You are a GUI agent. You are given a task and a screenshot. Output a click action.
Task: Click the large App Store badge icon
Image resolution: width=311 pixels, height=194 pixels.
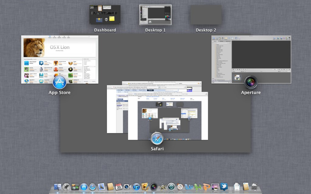[x=60, y=82]
